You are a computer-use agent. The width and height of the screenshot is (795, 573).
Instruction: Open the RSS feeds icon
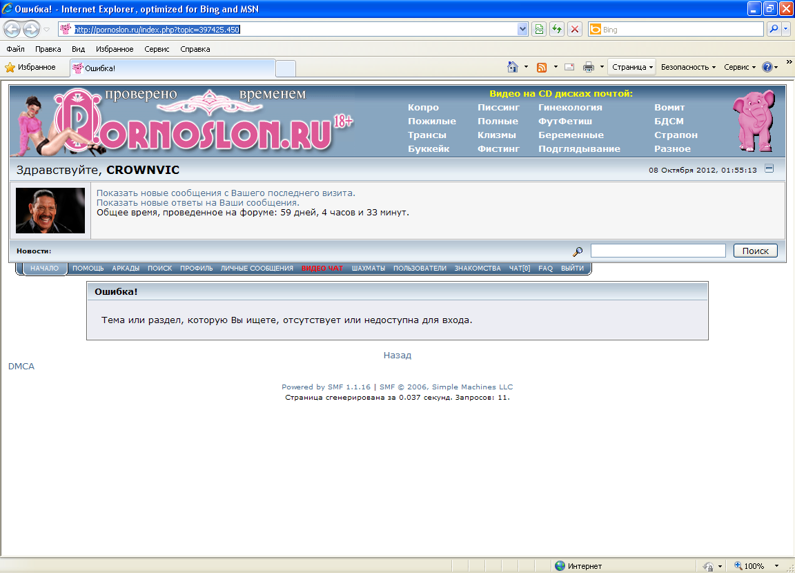click(542, 67)
